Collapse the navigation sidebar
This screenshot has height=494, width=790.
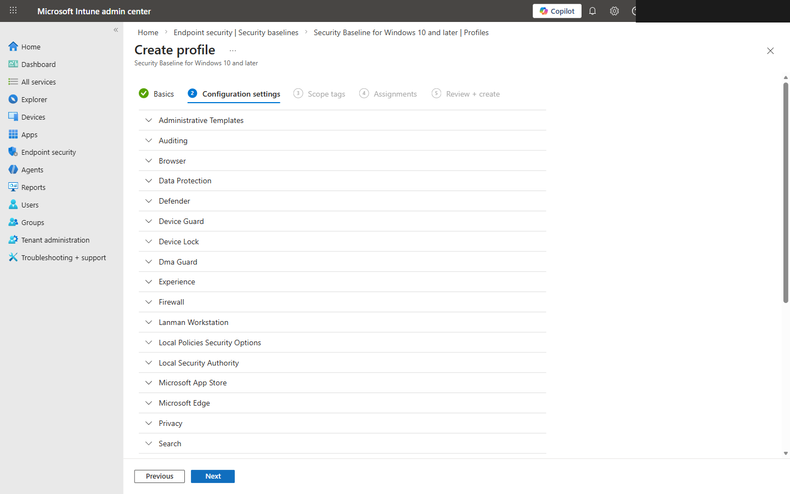pos(115,30)
